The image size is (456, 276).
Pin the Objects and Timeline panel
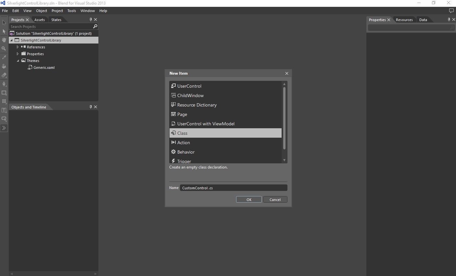(x=91, y=107)
